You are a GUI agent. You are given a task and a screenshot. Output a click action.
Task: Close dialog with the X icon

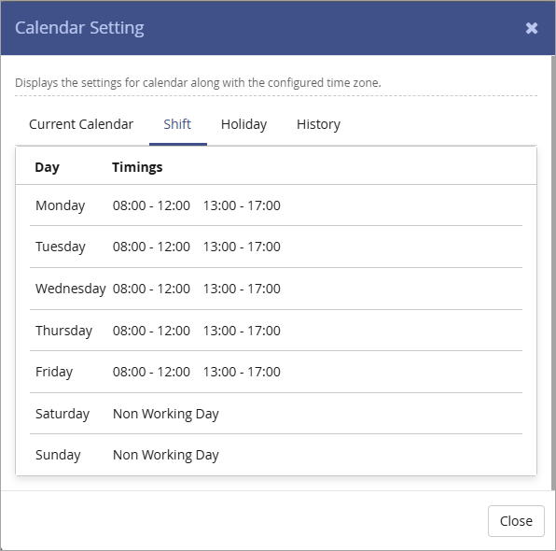point(532,28)
